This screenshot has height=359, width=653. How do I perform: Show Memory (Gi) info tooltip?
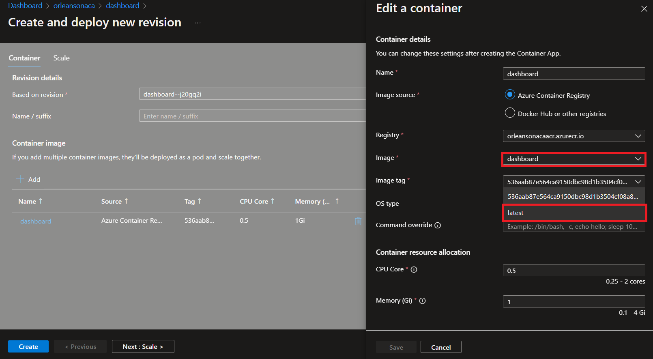422,301
